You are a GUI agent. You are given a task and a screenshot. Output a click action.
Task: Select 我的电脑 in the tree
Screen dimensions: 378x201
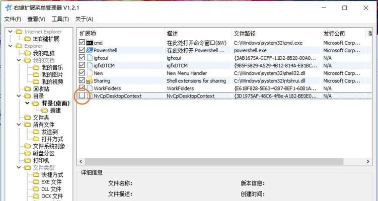click(x=44, y=53)
